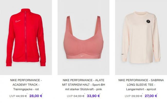This screenshot has height=103, width=167.
Task: Open the NIKE PERFORMANCE - SABRINA title link
Action: tap(141, 82)
